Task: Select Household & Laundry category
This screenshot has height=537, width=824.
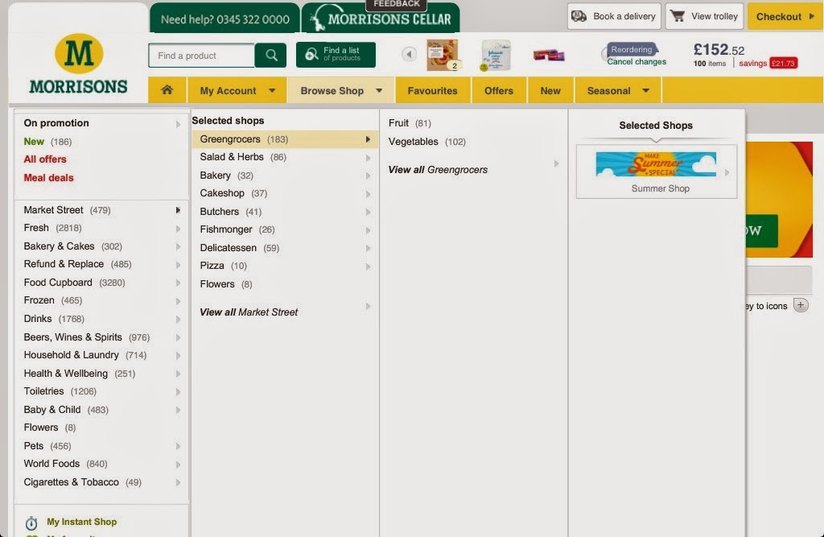Action: pyautogui.click(x=102, y=355)
